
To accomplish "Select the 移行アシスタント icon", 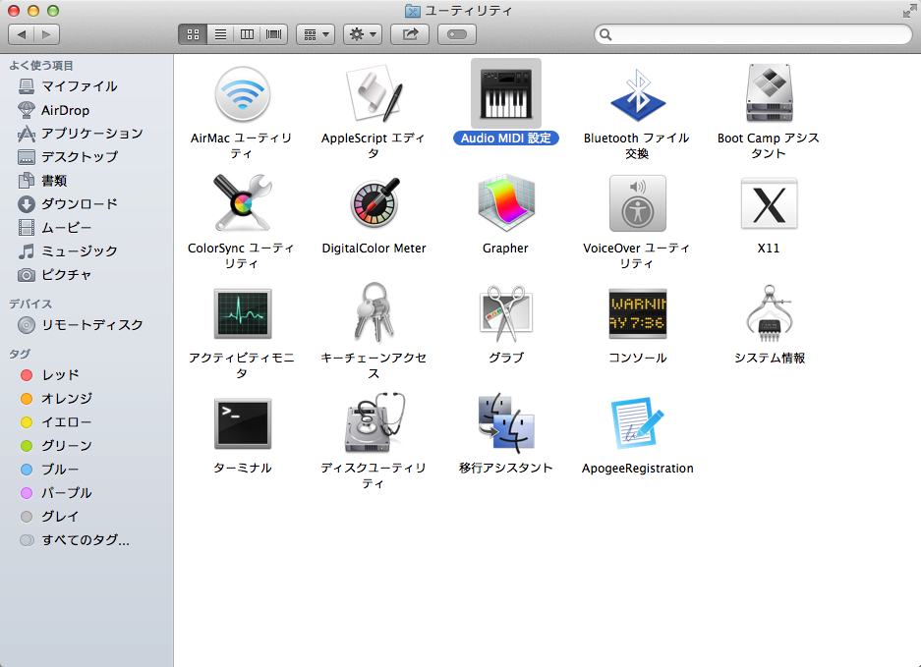I will [x=506, y=423].
